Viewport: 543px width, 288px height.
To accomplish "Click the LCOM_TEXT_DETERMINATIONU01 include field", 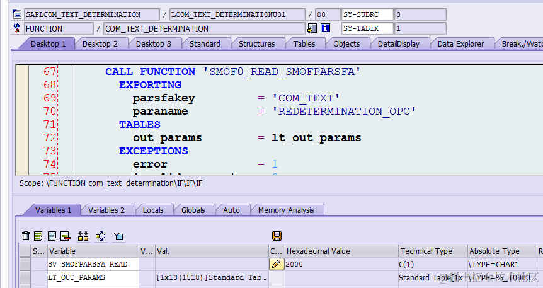I will pyautogui.click(x=237, y=14).
